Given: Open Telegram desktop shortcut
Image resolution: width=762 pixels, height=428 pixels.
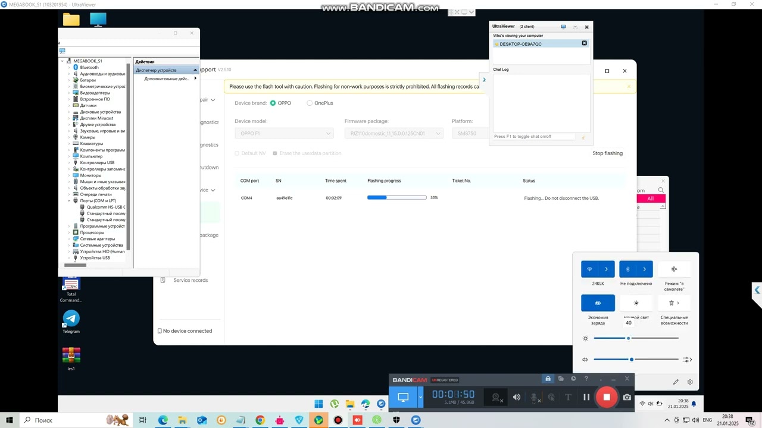Looking at the screenshot, I should (x=71, y=322).
